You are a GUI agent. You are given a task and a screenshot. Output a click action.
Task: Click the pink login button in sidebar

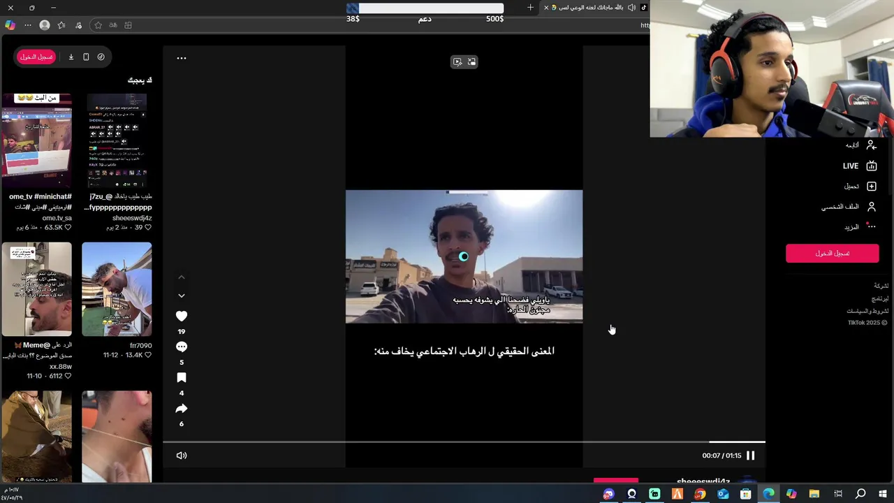pyautogui.click(x=833, y=254)
